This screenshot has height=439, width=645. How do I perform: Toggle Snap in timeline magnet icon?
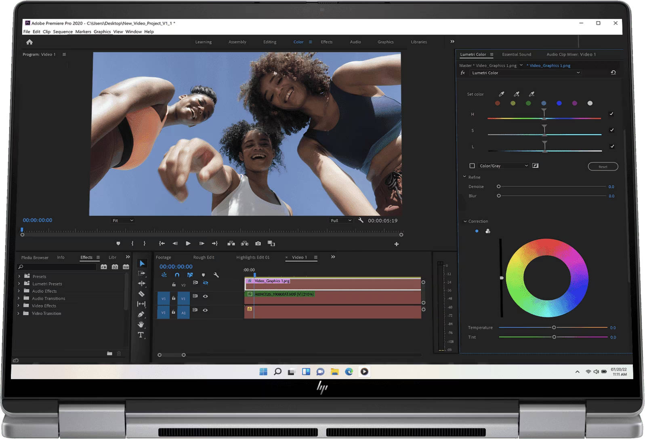(177, 275)
